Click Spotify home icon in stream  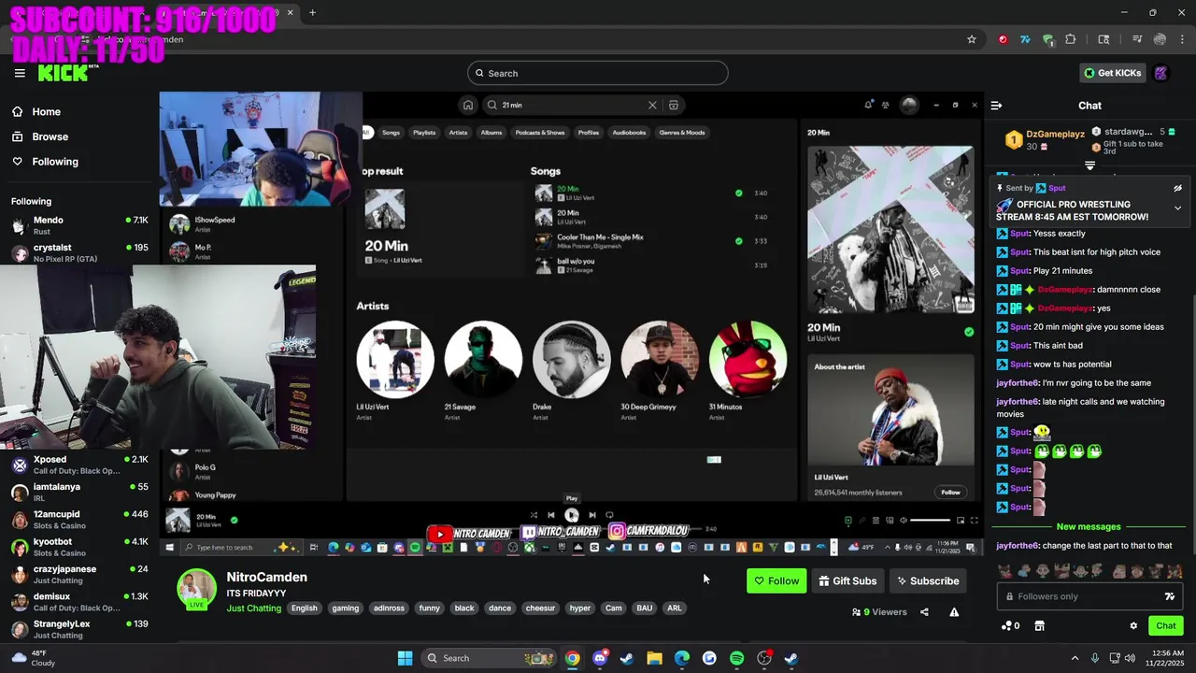[468, 106]
